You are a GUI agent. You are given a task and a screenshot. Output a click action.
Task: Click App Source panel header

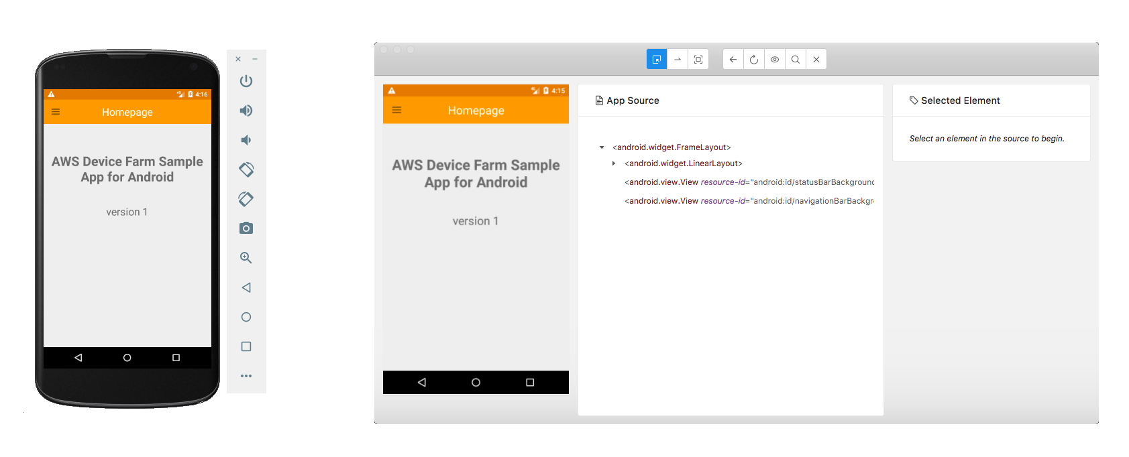click(x=627, y=101)
